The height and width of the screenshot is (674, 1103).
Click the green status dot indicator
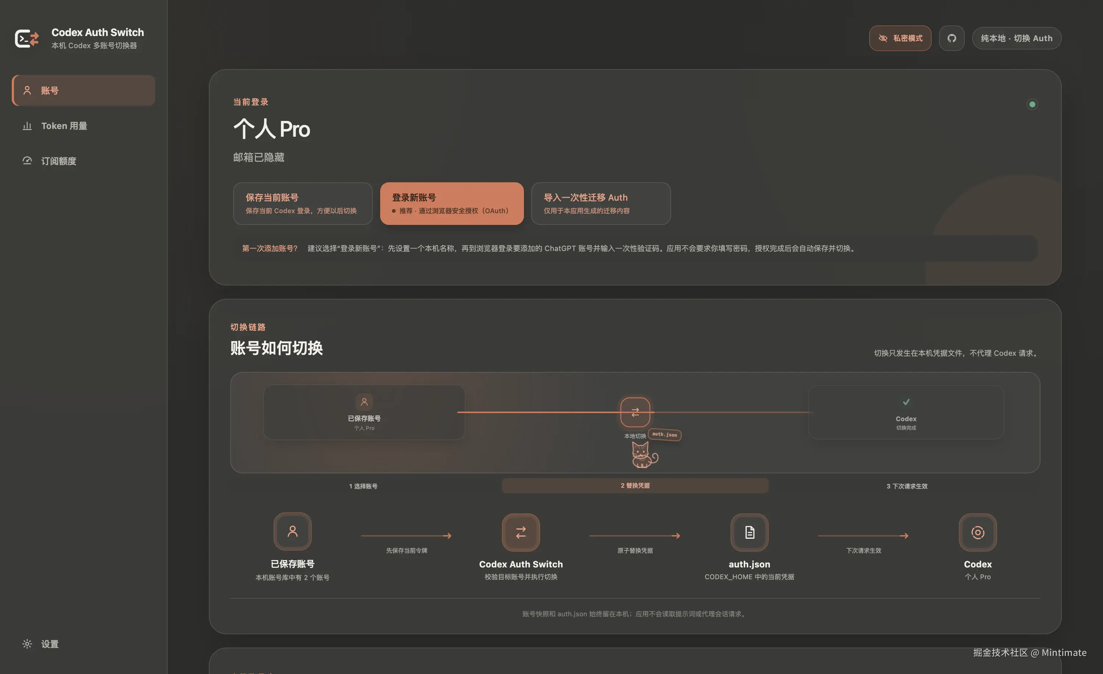(x=1032, y=104)
